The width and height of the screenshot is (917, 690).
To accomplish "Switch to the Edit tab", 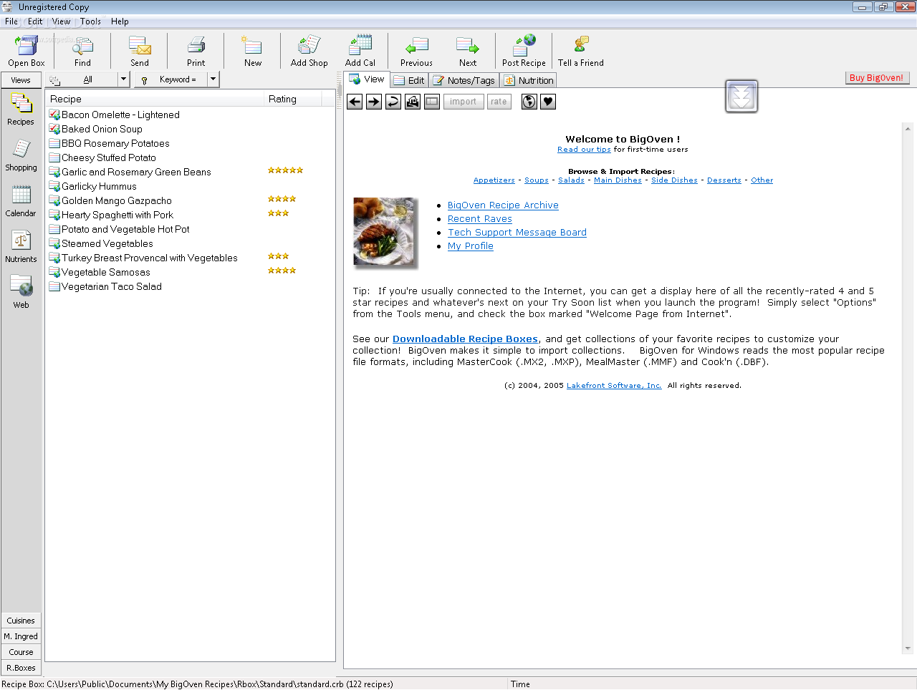I will [409, 80].
